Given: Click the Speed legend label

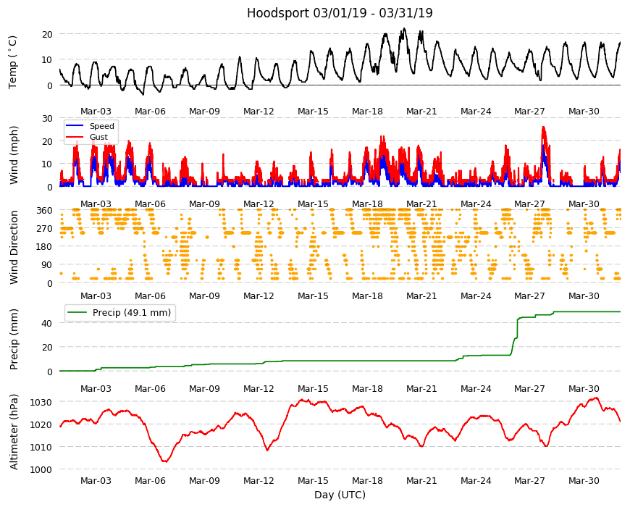Looking at the screenshot, I should pyautogui.click(x=102, y=126).
